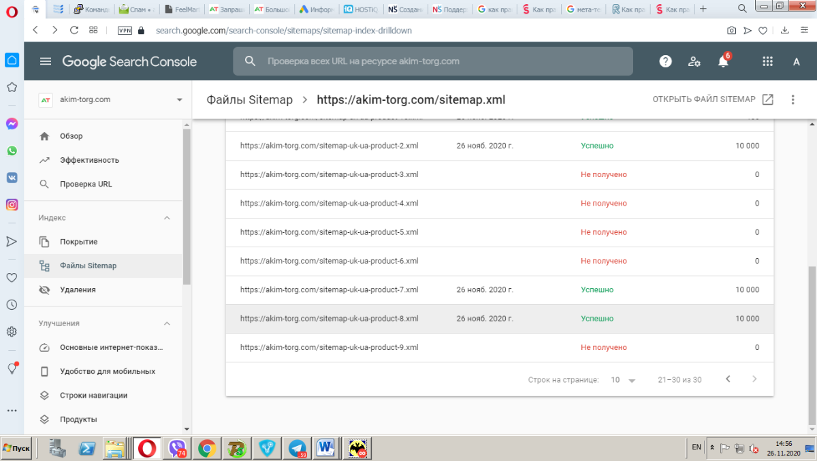
Task: Open Word from the taskbar
Action: (x=327, y=448)
